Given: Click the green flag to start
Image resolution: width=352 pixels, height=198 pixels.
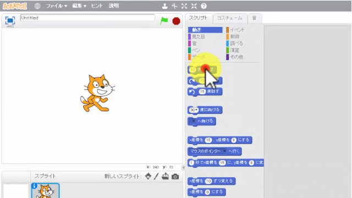Looking at the screenshot, I should [164, 21].
